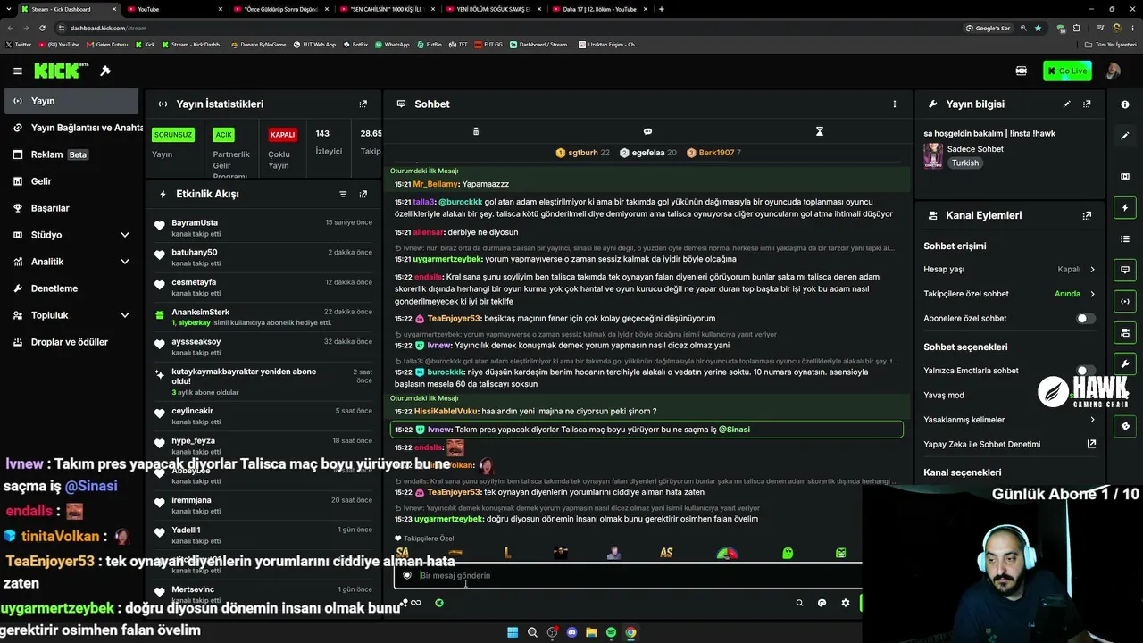This screenshot has height=643, width=1143.
Task: Open chat search magnifier icon
Action: click(799, 603)
